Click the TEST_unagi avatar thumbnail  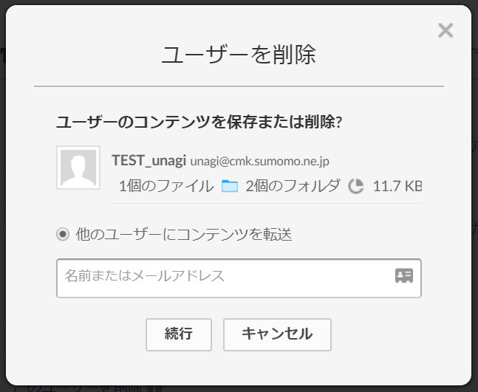tap(78, 168)
